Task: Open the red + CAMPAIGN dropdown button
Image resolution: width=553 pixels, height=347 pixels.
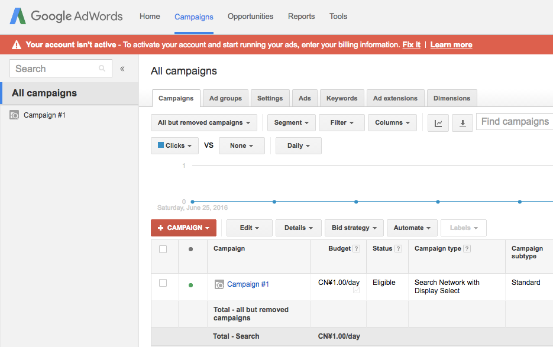Action: (183, 228)
